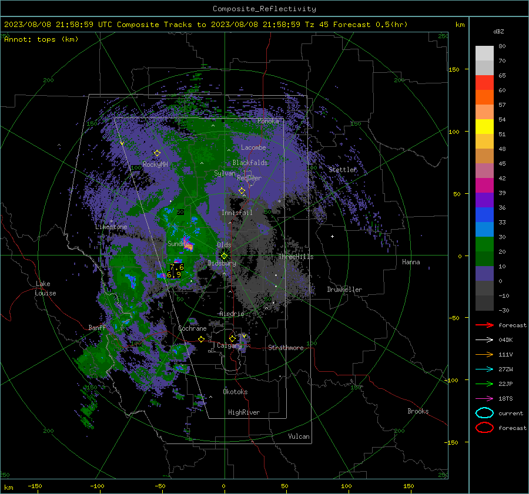Viewport: 529px width, 494px height.
Task: Click the Innisfail city label
Action: [237, 213]
